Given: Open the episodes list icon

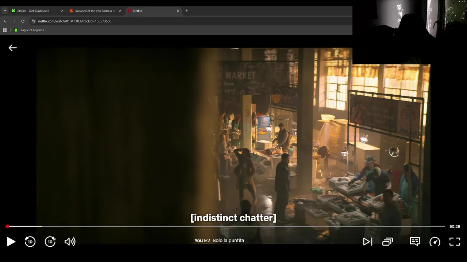Looking at the screenshot, I should 387,242.
